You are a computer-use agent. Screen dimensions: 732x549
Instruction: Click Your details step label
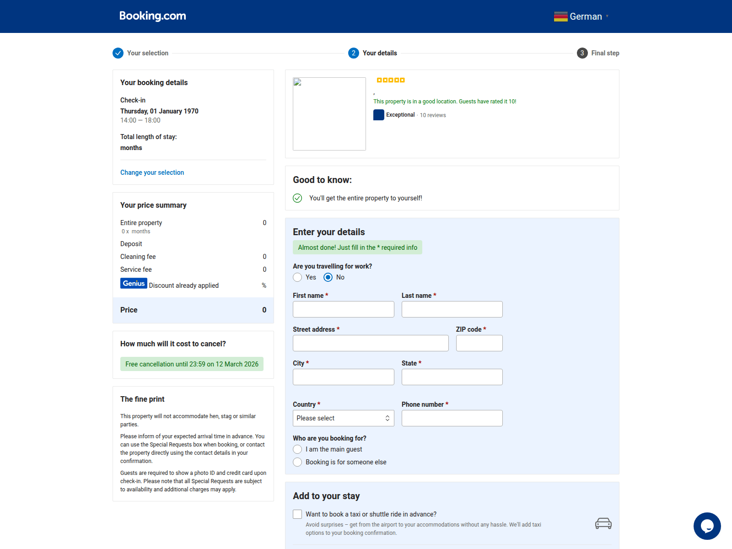tap(380, 53)
